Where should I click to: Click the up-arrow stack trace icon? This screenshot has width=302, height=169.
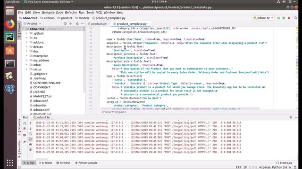(30, 123)
